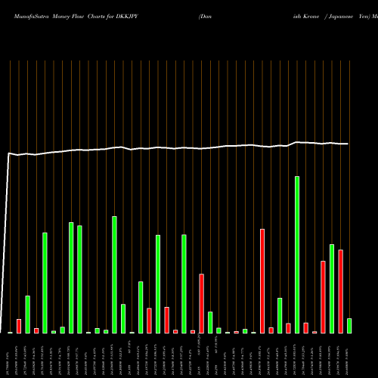Image resolution: width=378 pixels, height=378 pixels.
Task: Click the tallest green money flow bar
Action: coord(297,255)
